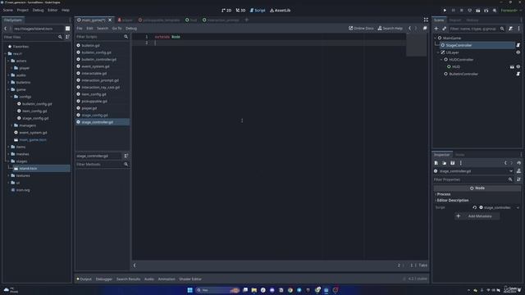Expand the Process section
Viewport: 525px width, 295px height.
click(443, 194)
